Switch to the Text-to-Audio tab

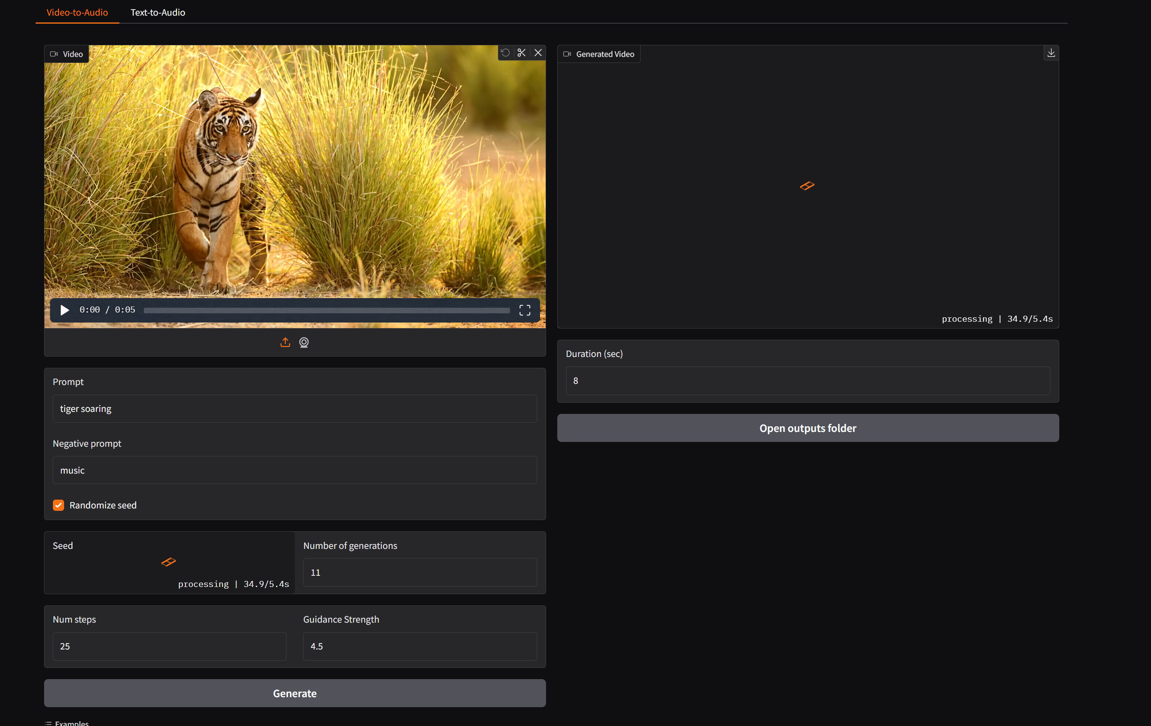point(158,12)
